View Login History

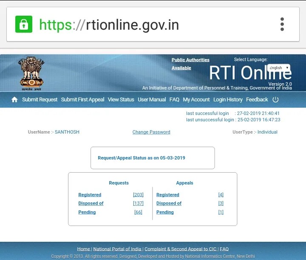[228, 100]
